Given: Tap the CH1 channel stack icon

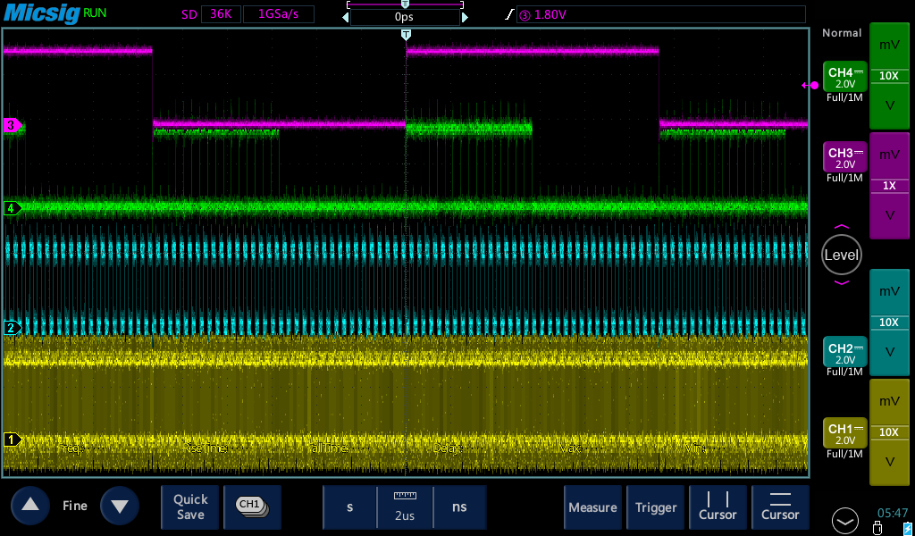Looking at the screenshot, I should click(252, 507).
